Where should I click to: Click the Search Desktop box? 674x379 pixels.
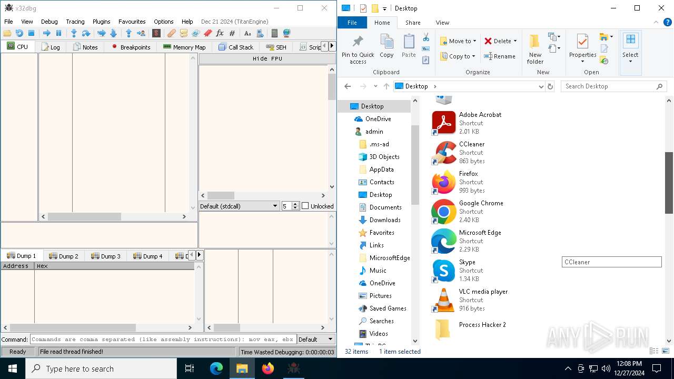point(614,86)
